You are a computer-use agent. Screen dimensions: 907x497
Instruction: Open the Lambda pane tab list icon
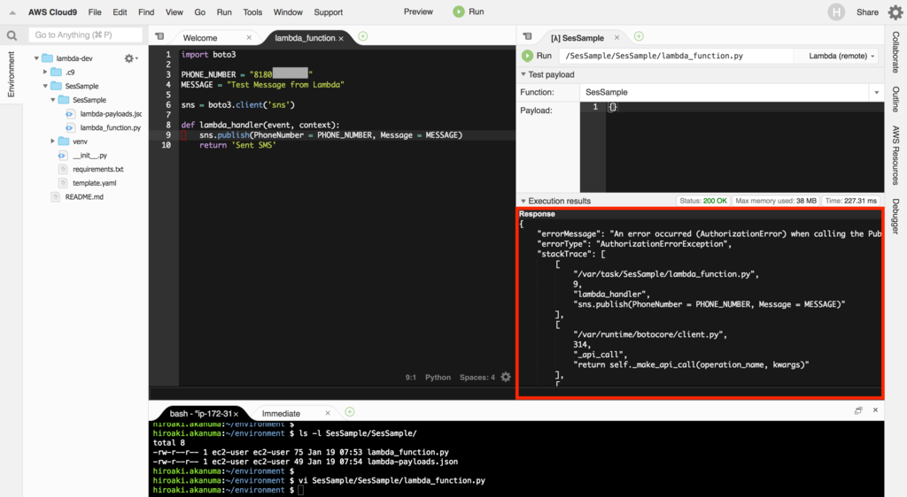[527, 36]
